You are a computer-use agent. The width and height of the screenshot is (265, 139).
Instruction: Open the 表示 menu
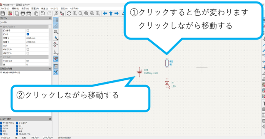tap(25, 8)
